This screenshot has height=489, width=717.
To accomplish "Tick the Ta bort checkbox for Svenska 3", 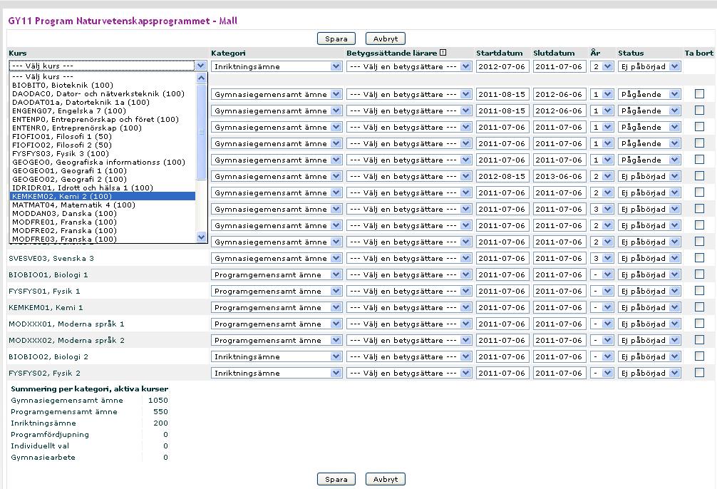I will click(699, 258).
